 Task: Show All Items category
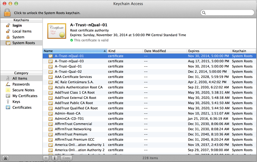pos(21,78)
